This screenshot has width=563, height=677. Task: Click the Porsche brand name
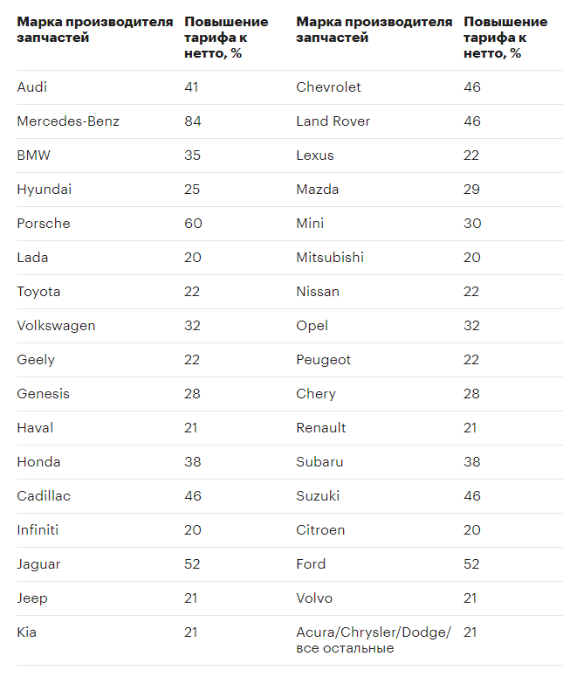pos(44,224)
